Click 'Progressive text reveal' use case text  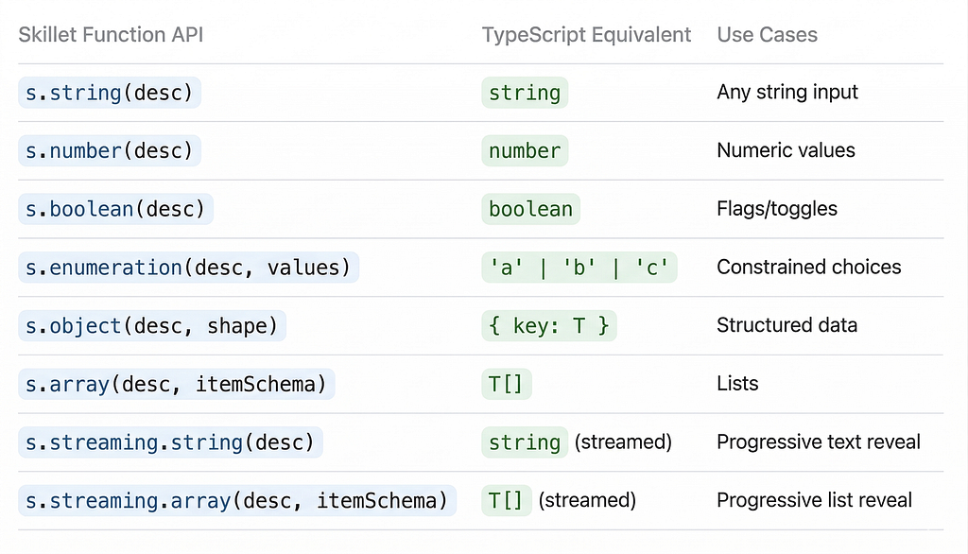click(x=819, y=442)
